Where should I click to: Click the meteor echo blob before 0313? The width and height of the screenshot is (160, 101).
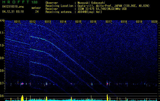[x=47, y=84]
